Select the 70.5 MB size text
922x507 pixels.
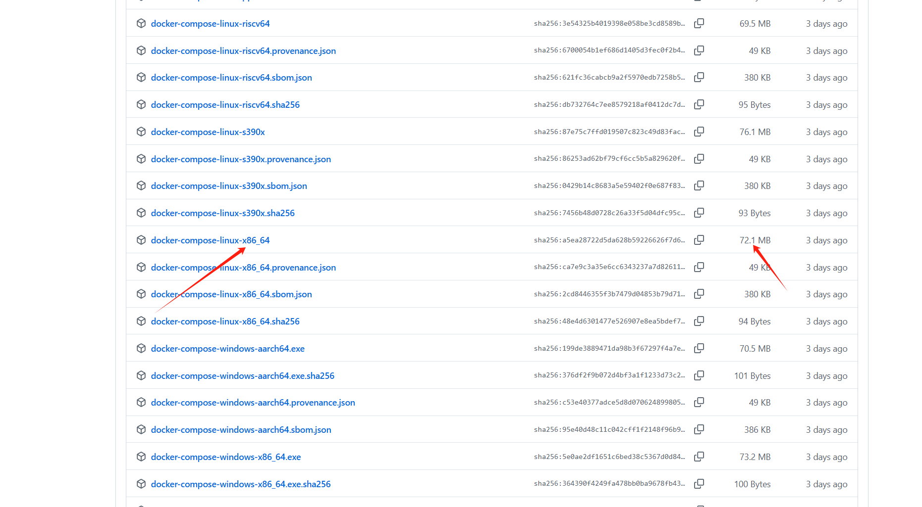[755, 349]
